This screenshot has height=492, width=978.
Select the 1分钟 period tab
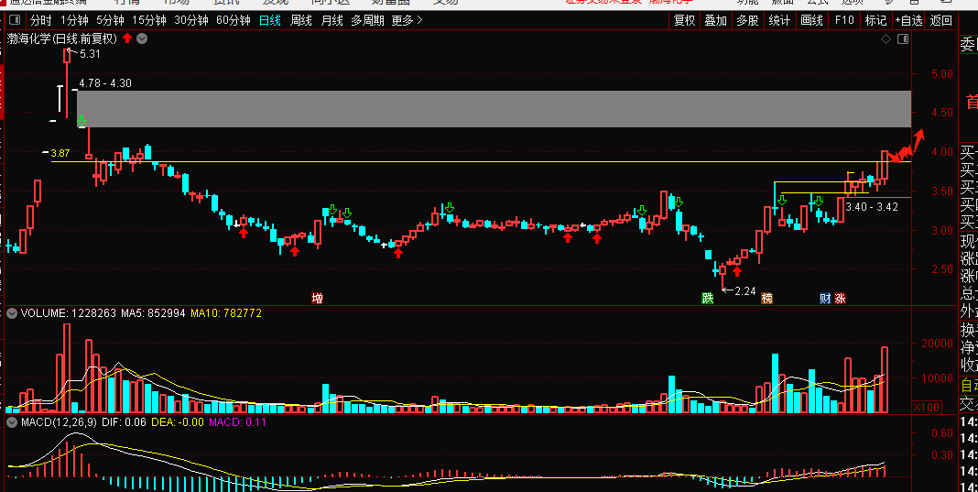click(74, 20)
